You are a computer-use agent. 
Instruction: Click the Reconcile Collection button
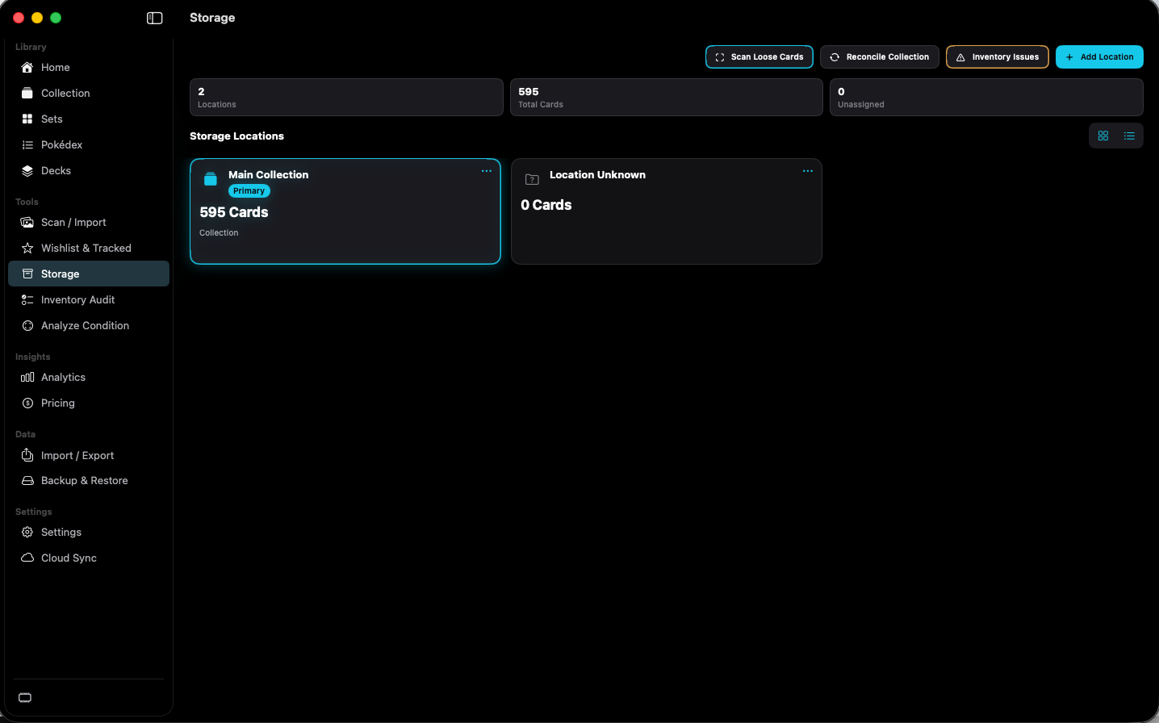pos(880,57)
